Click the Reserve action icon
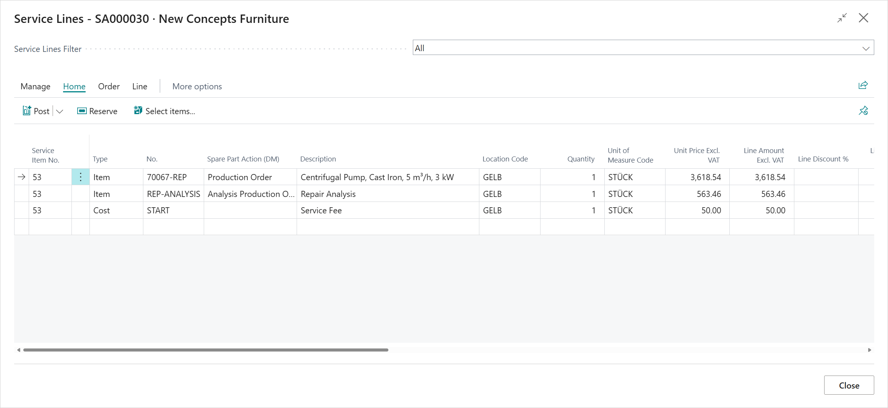 click(x=82, y=111)
